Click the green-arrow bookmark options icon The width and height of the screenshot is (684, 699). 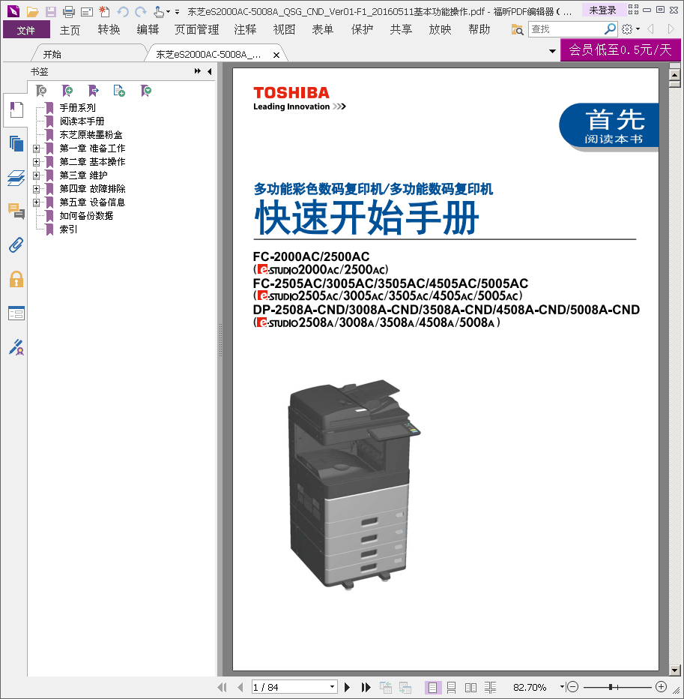point(145,91)
